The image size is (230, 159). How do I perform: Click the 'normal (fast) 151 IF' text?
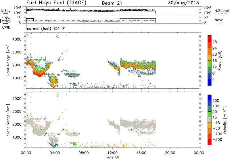(46, 28)
